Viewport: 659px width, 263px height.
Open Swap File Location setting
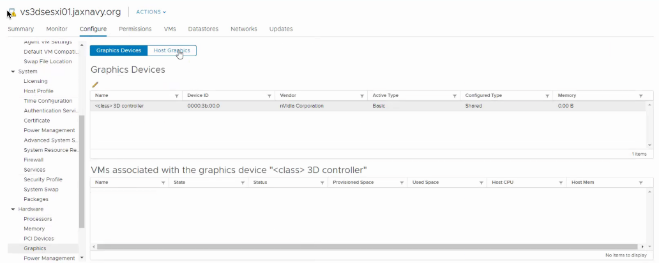pyautogui.click(x=47, y=61)
